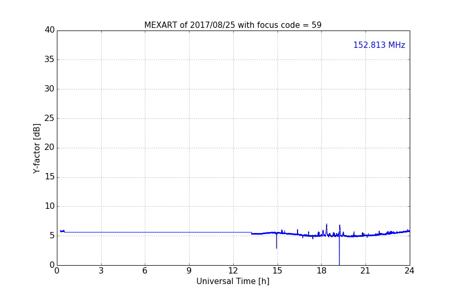This screenshot has height=303, width=455.
Task: Click the plot title 'MEXART of 2017/08/25 with focus code = 59'
Action: coord(233,25)
